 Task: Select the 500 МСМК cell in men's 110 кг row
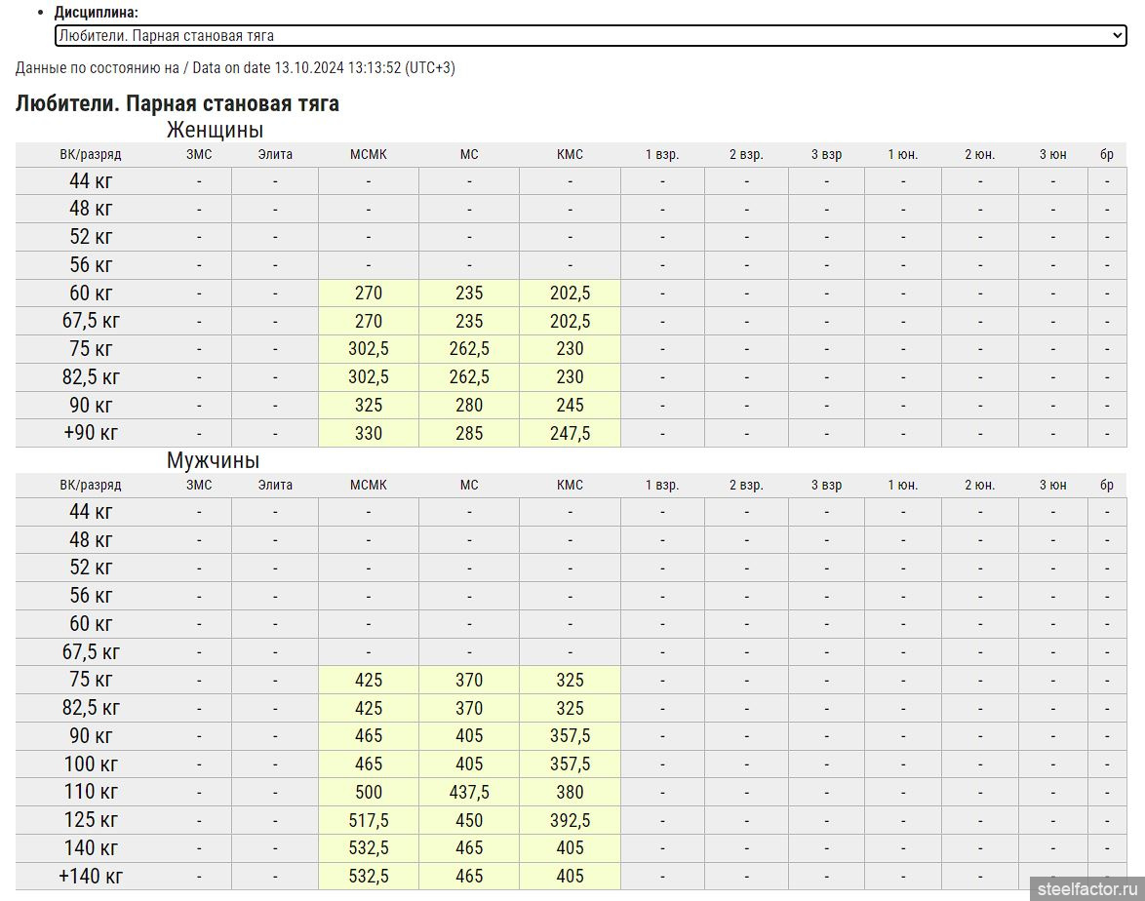coord(368,792)
